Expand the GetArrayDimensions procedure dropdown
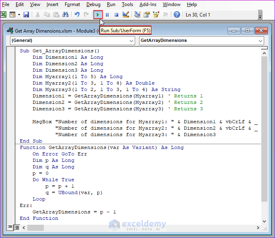 [x=261, y=41]
